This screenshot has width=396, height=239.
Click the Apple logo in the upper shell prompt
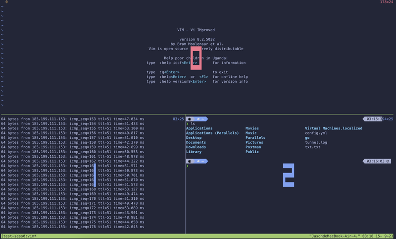pos(189,119)
